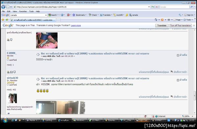Click the IE Google search input box
Image resolution: width=197 pixels, height=129 pixels.
pyautogui.click(x=174, y=7)
